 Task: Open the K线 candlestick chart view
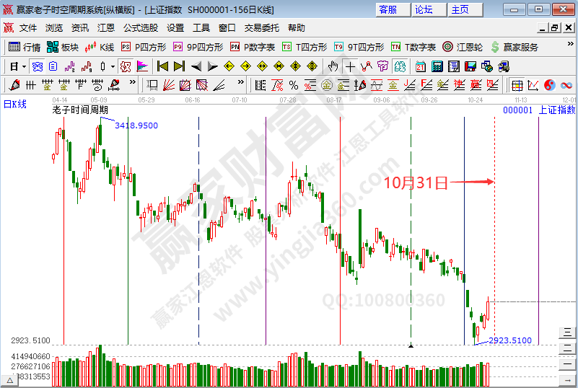tap(100, 47)
